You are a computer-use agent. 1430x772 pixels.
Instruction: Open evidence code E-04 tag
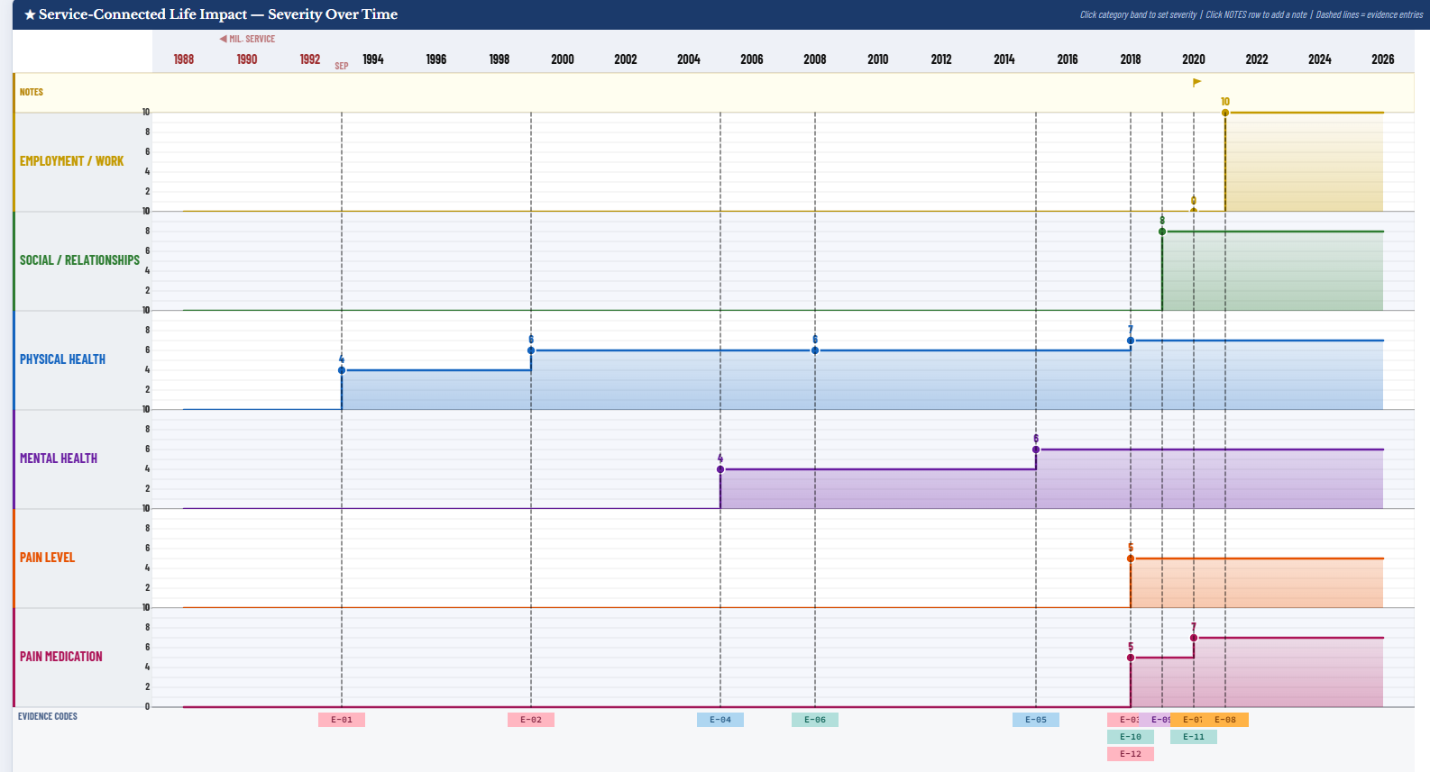pyautogui.click(x=720, y=720)
